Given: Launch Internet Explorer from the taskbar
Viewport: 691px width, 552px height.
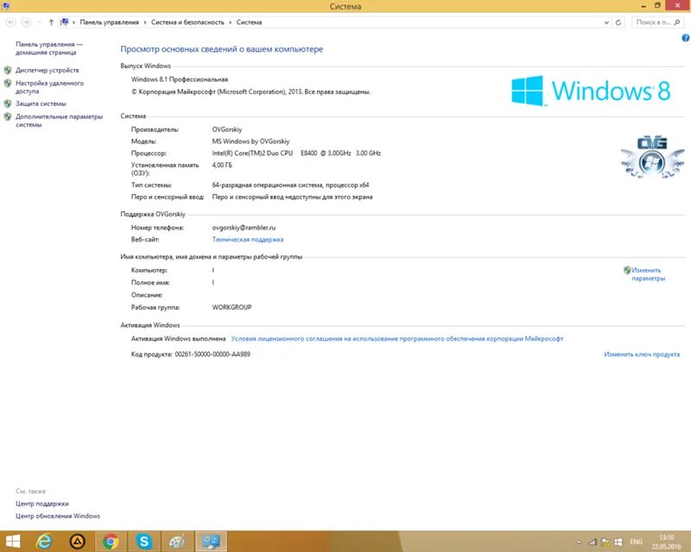Looking at the screenshot, I should [44, 541].
